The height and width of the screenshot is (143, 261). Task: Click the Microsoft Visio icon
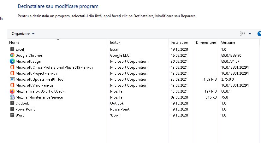point(12,85)
